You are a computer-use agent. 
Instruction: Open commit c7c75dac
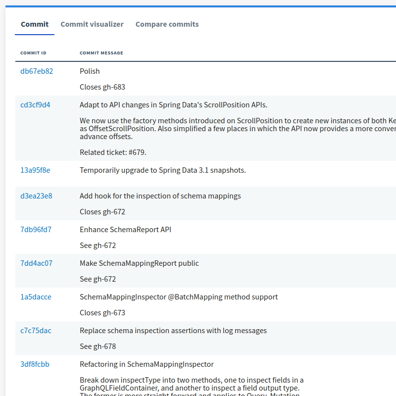pyautogui.click(x=36, y=331)
